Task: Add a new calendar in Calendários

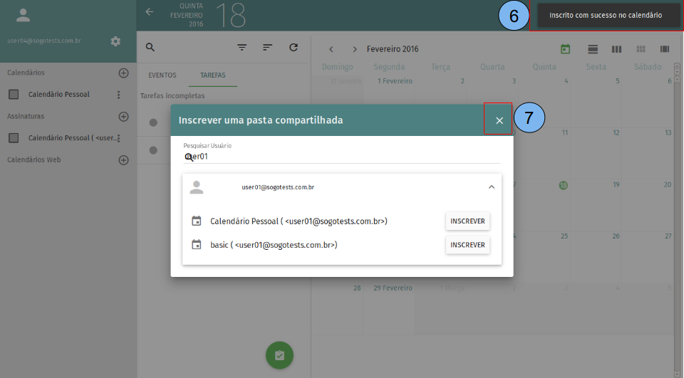Action: coord(123,73)
